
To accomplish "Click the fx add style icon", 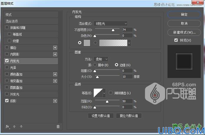I will tap(7, 127).
